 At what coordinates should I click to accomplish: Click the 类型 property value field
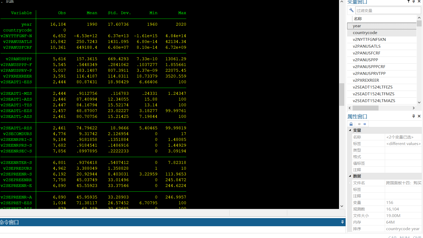(x=403, y=150)
